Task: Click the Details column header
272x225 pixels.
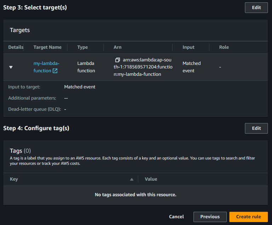Action: pyautogui.click(x=16, y=47)
